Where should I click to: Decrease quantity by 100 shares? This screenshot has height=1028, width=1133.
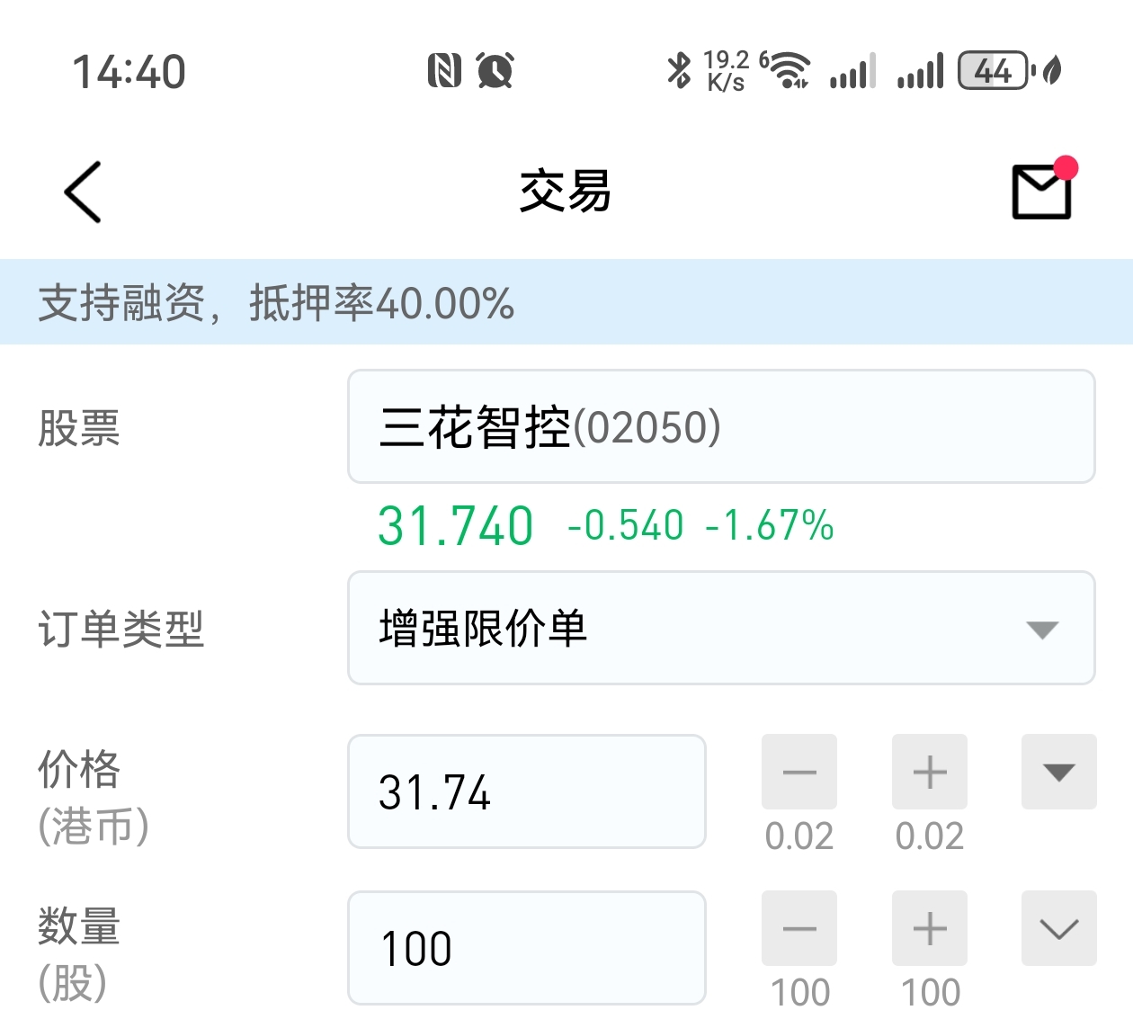(799, 928)
